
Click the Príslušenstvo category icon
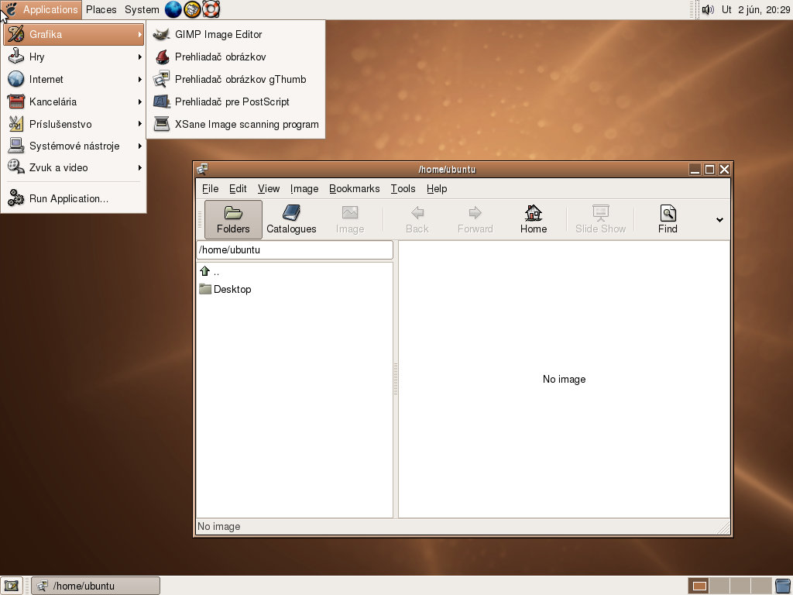[15, 124]
